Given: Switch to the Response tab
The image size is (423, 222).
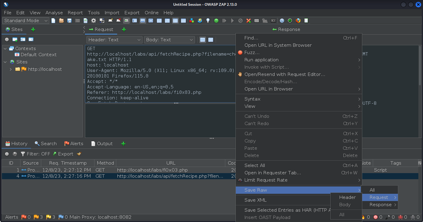Looking at the screenshot, I should click(x=286, y=30).
